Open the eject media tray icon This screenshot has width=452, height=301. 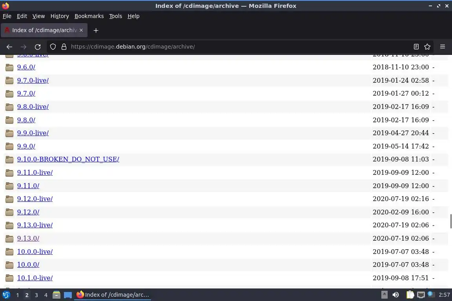tap(384, 295)
